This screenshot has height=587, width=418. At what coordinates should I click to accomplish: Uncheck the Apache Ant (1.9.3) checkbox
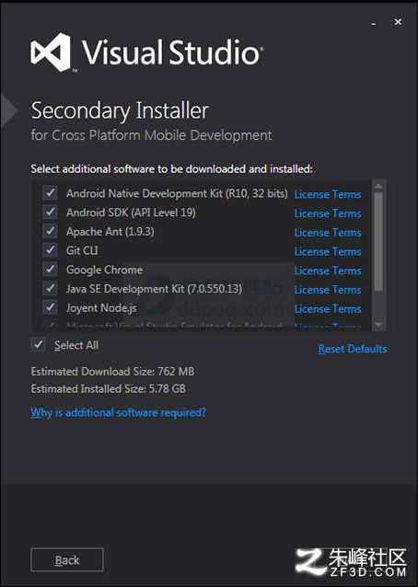tap(50, 231)
